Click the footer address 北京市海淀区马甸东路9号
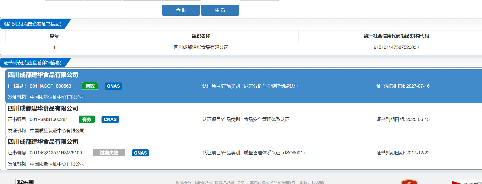482x184 pixels. coord(272,182)
